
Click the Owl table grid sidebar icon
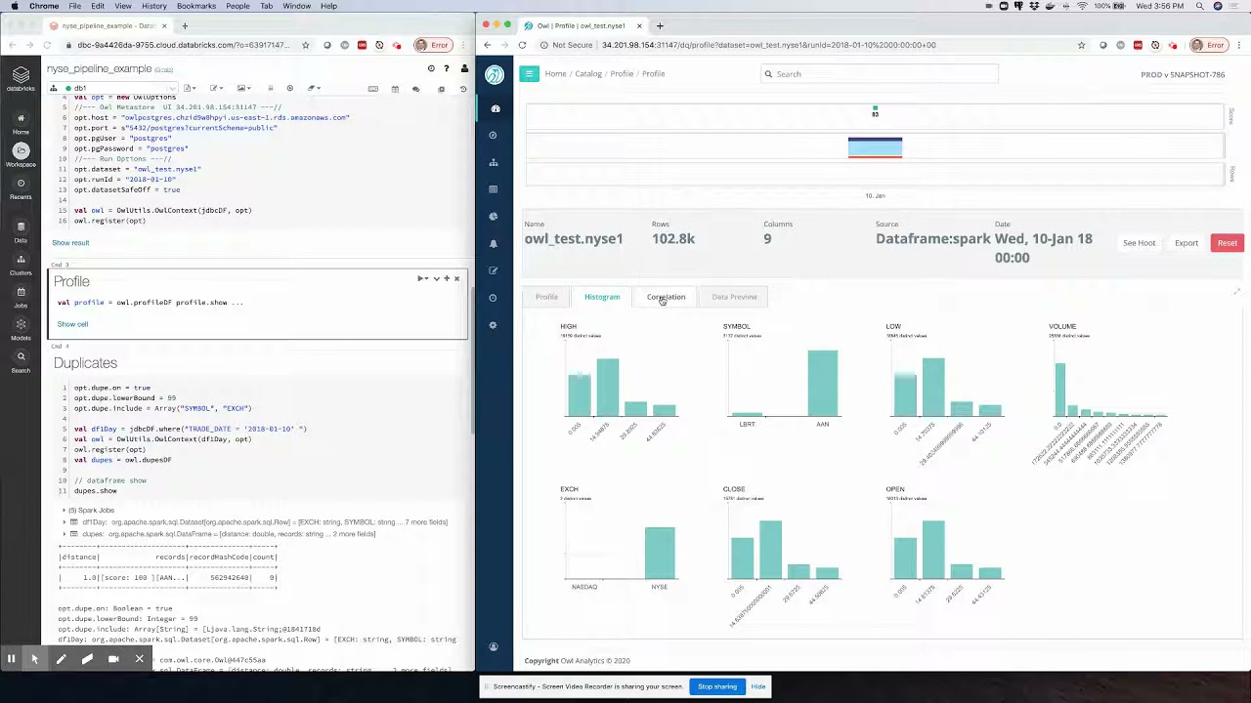point(494,189)
